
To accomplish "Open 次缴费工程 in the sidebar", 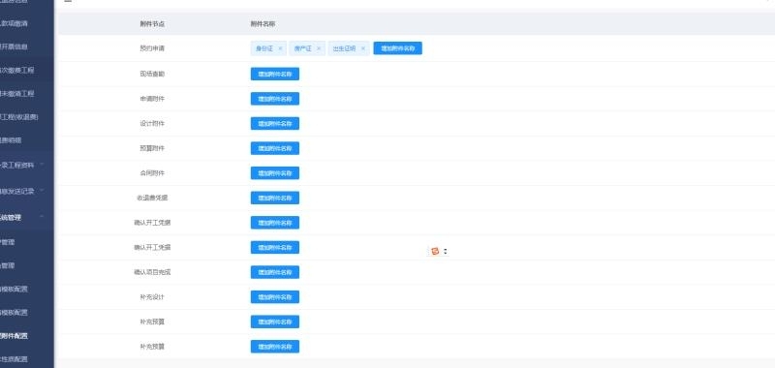I will pyautogui.click(x=17, y=70).
